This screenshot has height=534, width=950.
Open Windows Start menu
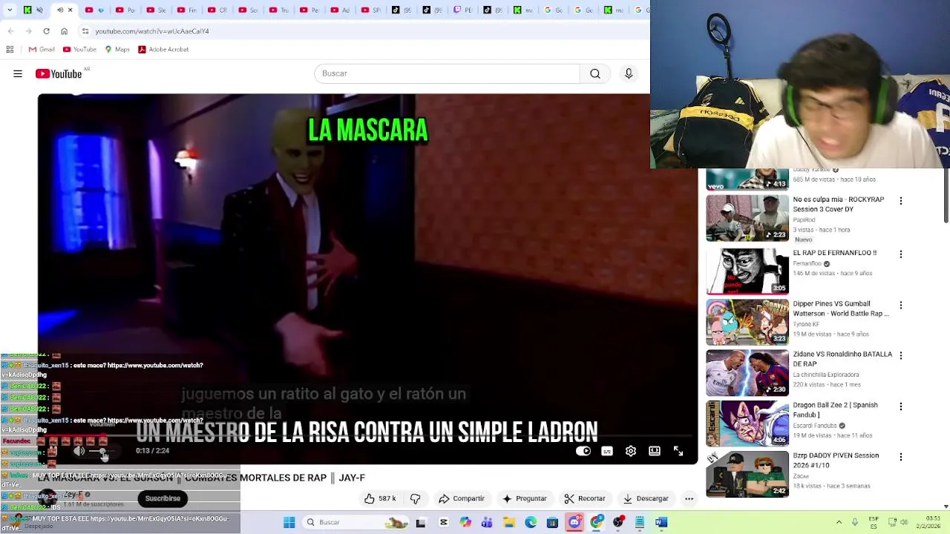[289, 522]
